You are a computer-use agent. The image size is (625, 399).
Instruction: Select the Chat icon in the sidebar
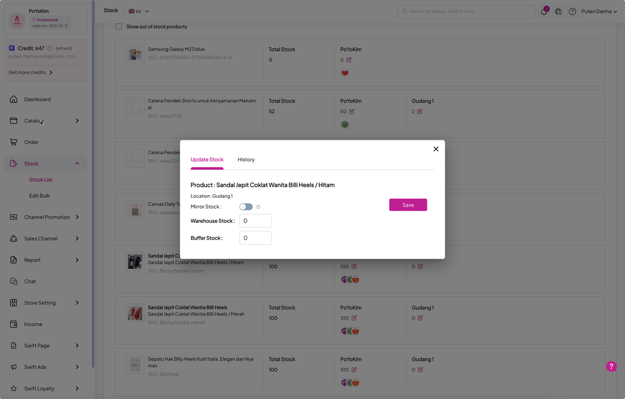click(x=14, y=281)
